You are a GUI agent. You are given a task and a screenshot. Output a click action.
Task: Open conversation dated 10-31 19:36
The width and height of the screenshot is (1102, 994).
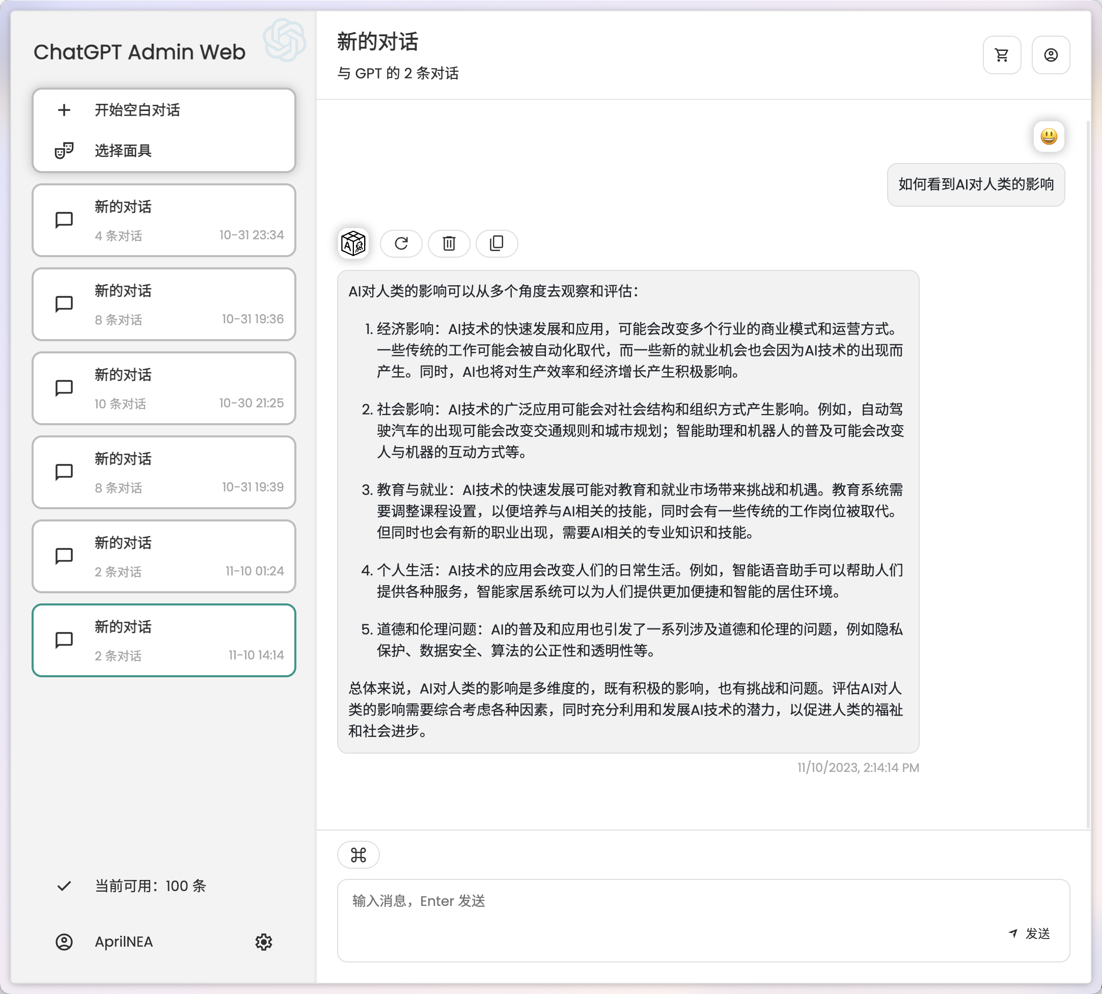[x=164, y=305]
